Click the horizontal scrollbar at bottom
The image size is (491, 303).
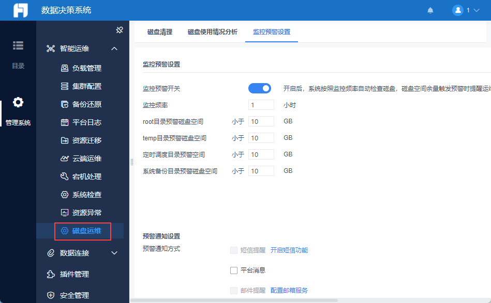pyautogui.click(x=234, y=300)
